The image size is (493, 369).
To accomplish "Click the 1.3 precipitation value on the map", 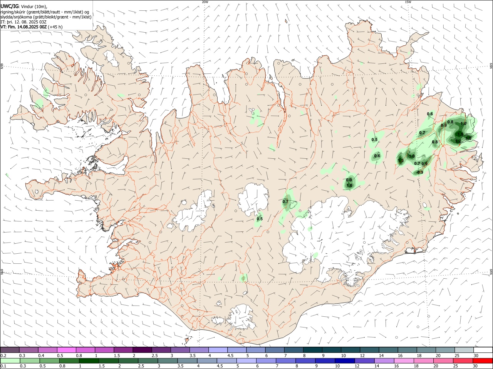I will coord(401,160).
